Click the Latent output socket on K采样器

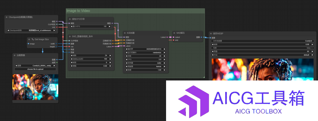[x=167, y=37]
